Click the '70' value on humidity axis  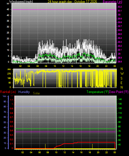pyautogui.click(x=5, y=112)
